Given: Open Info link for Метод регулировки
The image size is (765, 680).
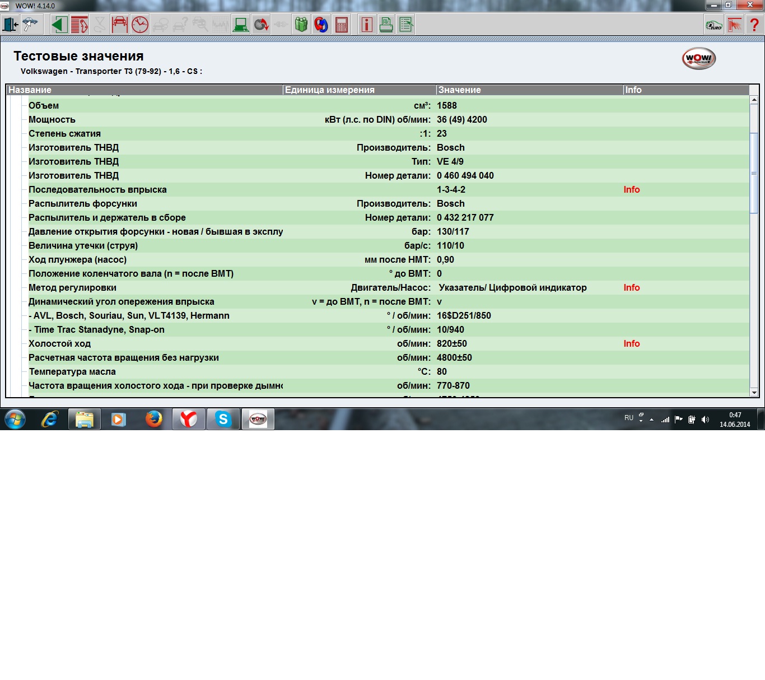Looking at the screenshot, I should click(632, 288).
